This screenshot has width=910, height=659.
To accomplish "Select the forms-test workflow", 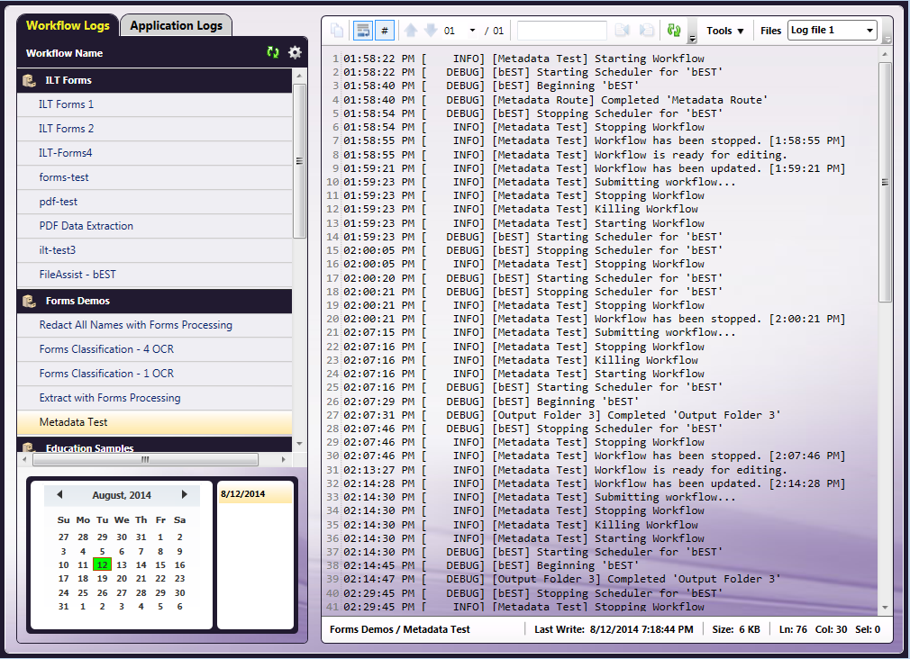I will point(154,177).
